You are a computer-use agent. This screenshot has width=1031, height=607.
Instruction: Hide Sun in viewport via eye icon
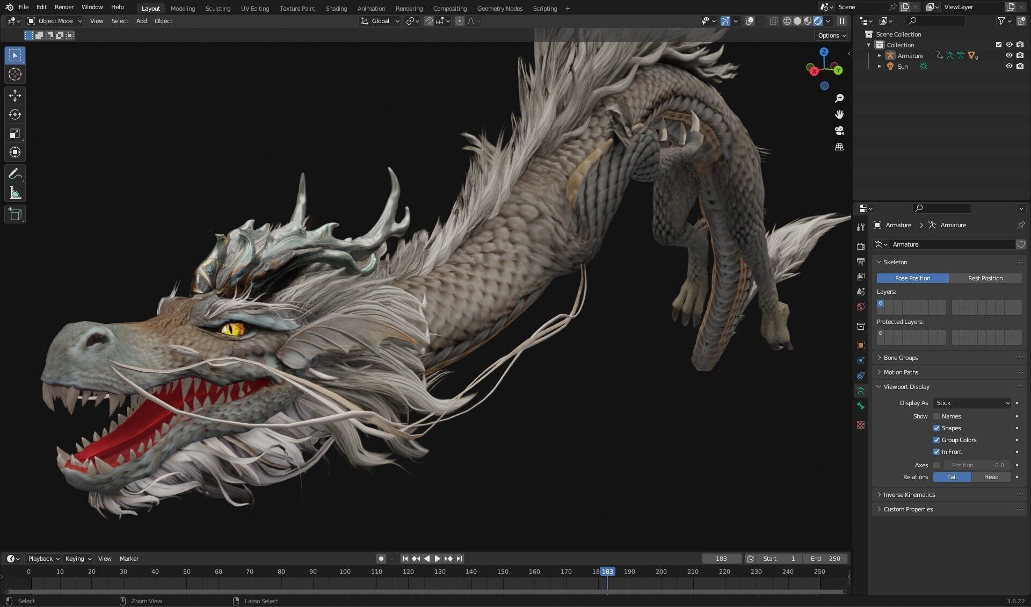click(x=1009, y=66)
